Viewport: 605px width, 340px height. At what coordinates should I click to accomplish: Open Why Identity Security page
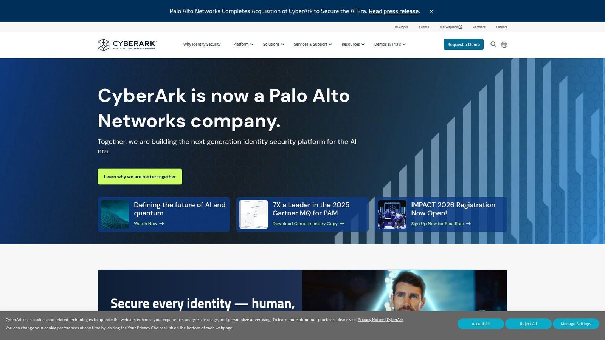(x=202, y=44)
